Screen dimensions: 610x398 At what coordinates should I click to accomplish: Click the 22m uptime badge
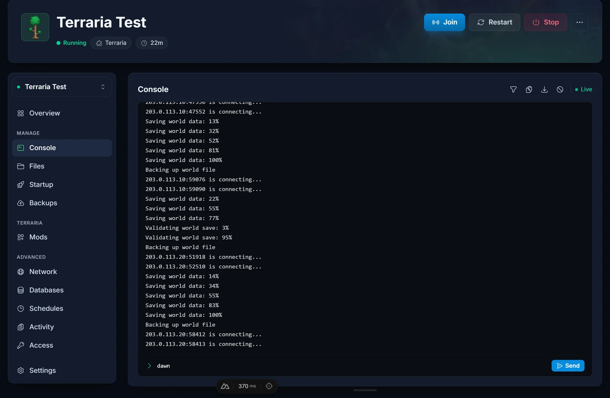pos(152,43)
